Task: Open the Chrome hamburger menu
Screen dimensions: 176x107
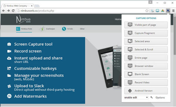Action: (173, 11)
